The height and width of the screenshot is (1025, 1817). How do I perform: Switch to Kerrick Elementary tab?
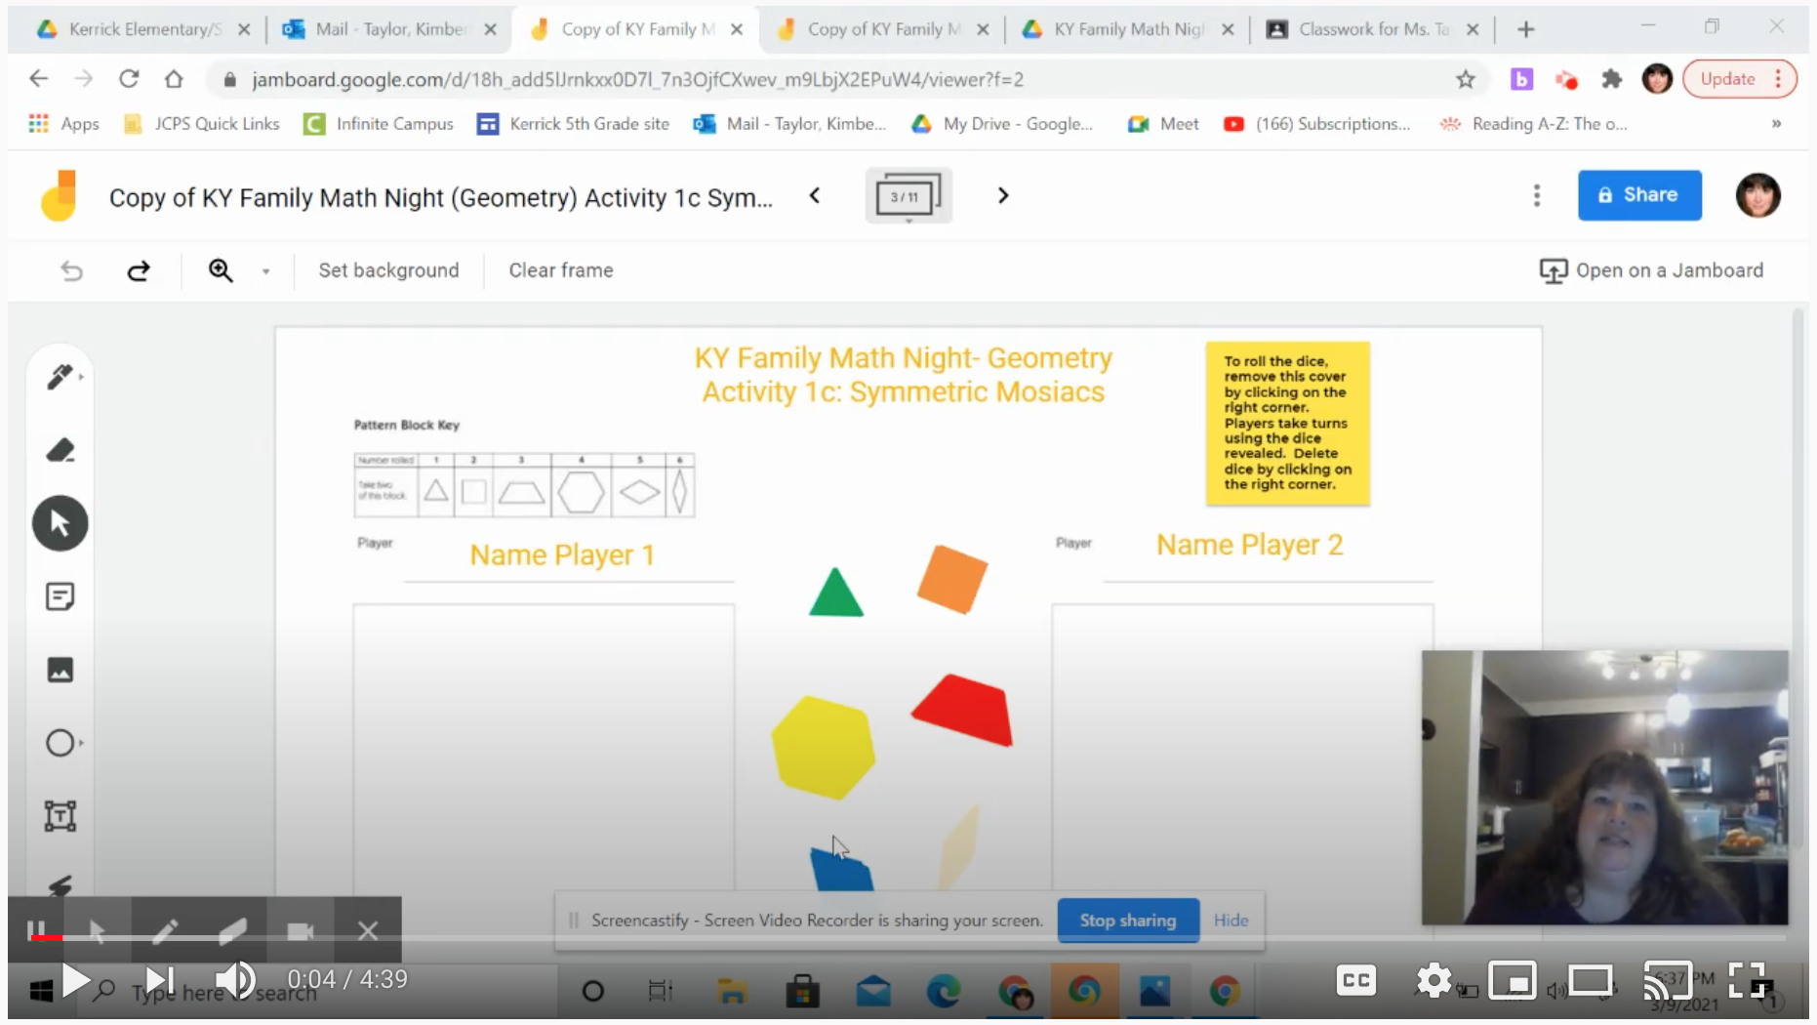(142, 29)
